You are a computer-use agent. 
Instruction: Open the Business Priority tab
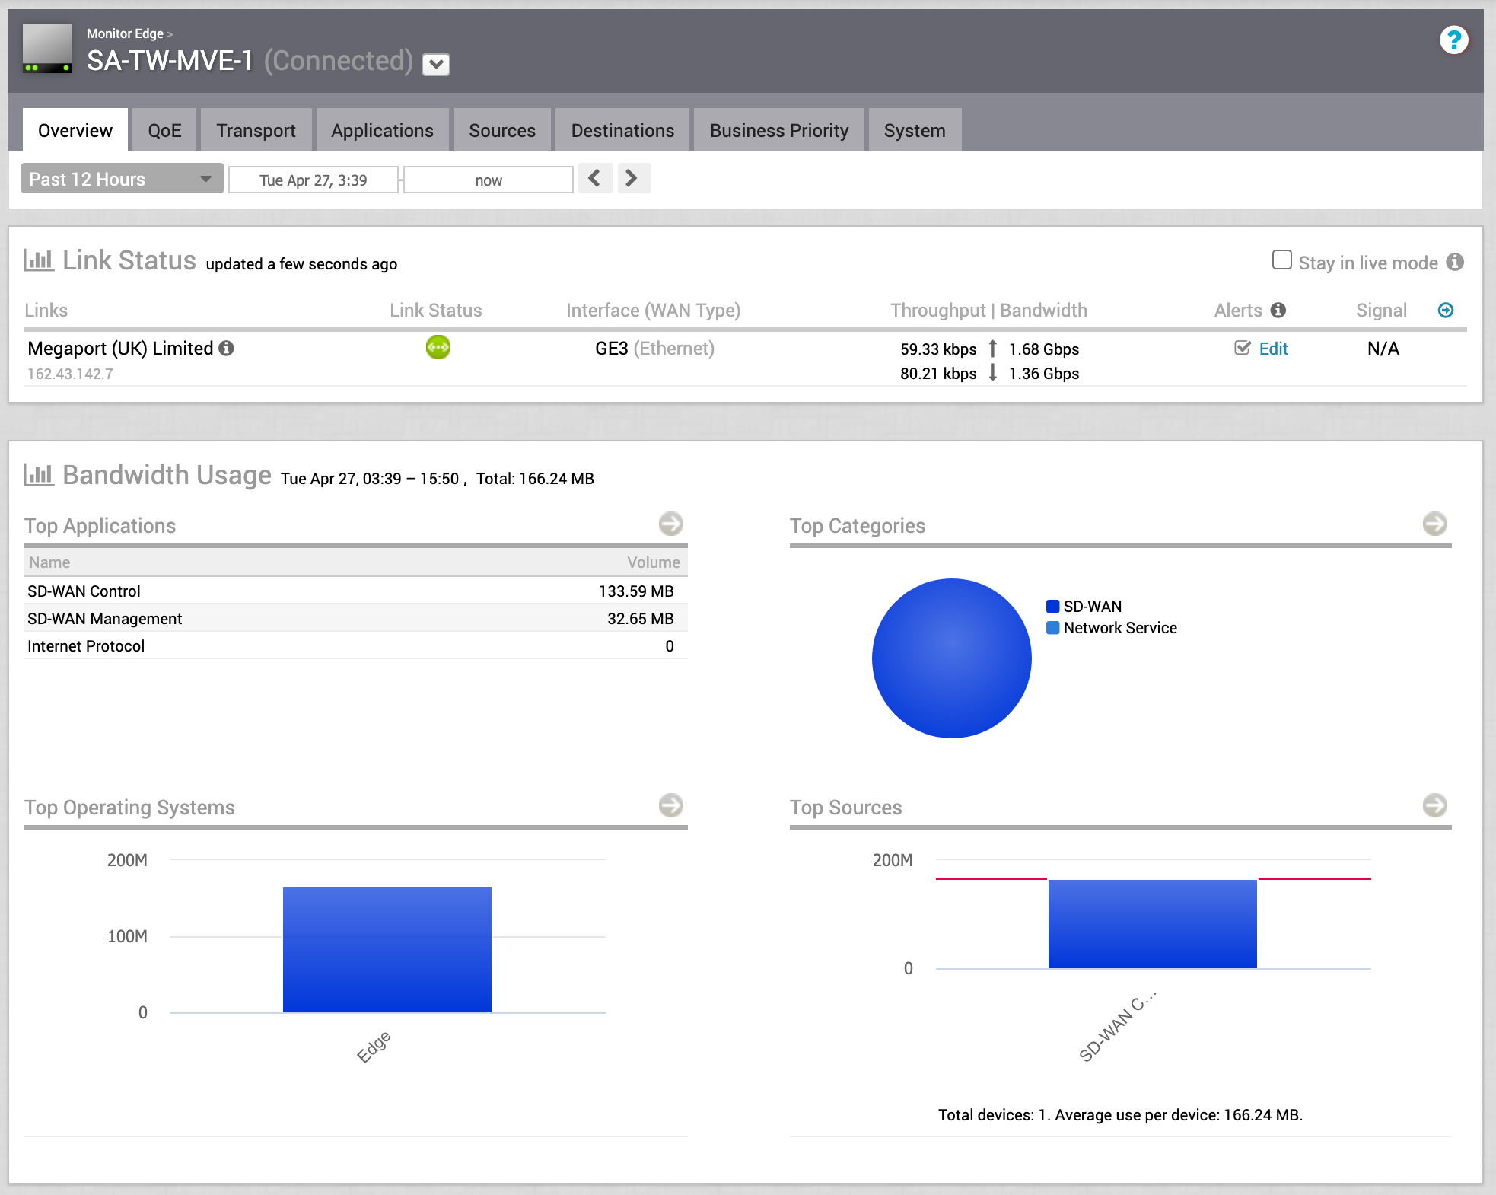pos(778,130)
